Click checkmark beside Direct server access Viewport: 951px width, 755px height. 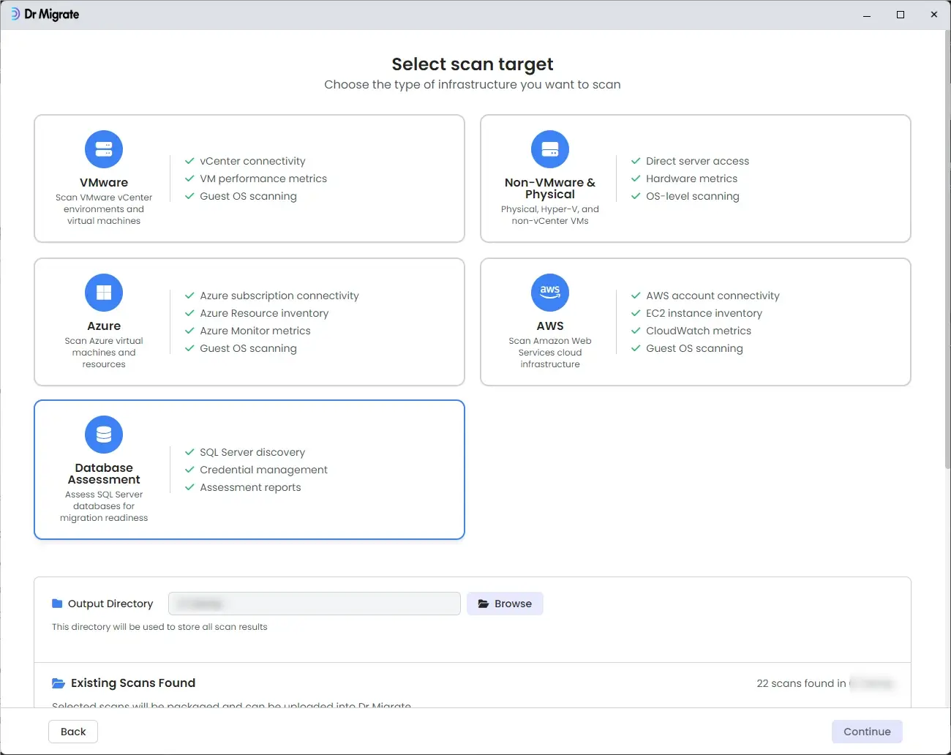click(636, 161)
